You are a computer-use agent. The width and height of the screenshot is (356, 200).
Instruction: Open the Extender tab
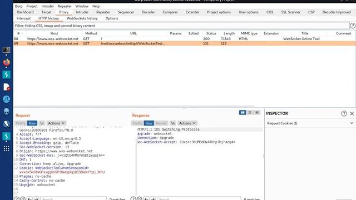tap(192, 12)
